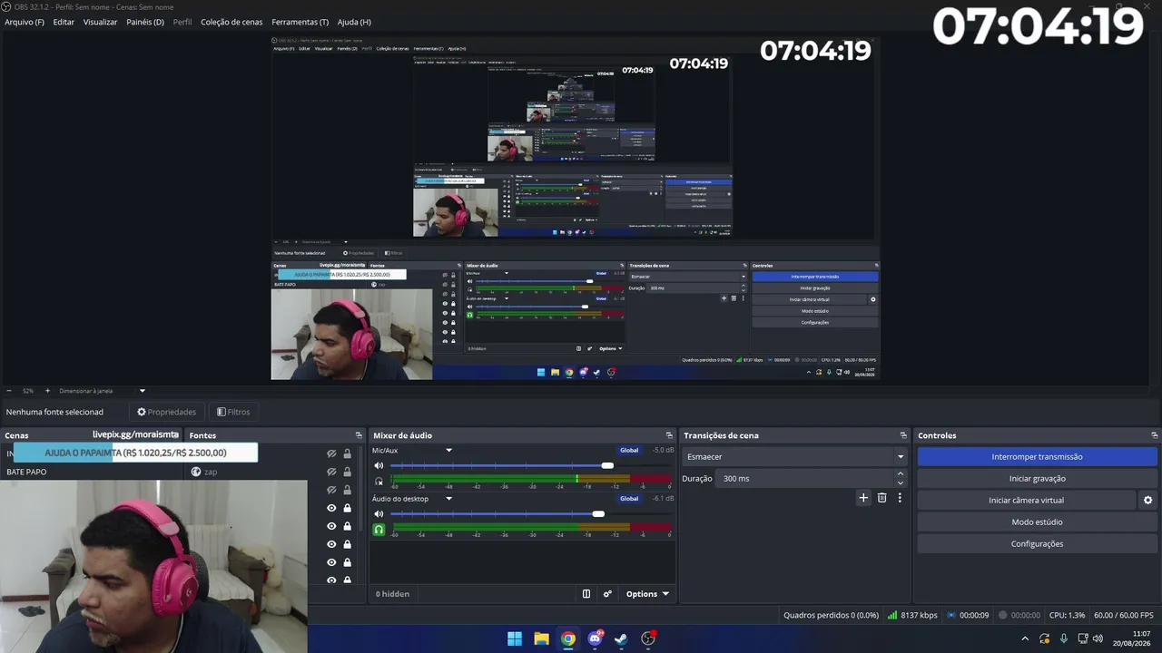Open Áudio do desktop dropdown arrow
This screenshot has width=1162, height=653.
(x=448, y=499)
